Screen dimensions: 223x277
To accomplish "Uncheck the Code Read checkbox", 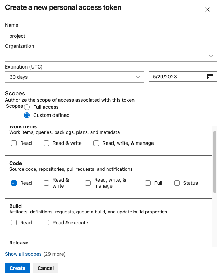I will [14, 183].
